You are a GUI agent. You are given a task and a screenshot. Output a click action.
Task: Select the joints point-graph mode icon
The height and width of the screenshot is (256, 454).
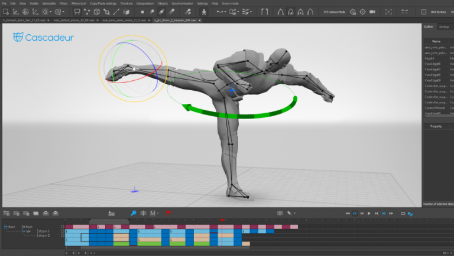click(87, 12)
